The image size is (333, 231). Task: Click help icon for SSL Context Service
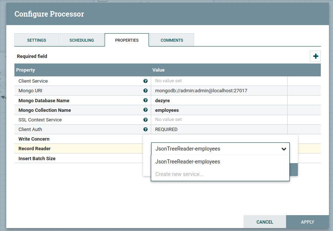coord(146,120)
